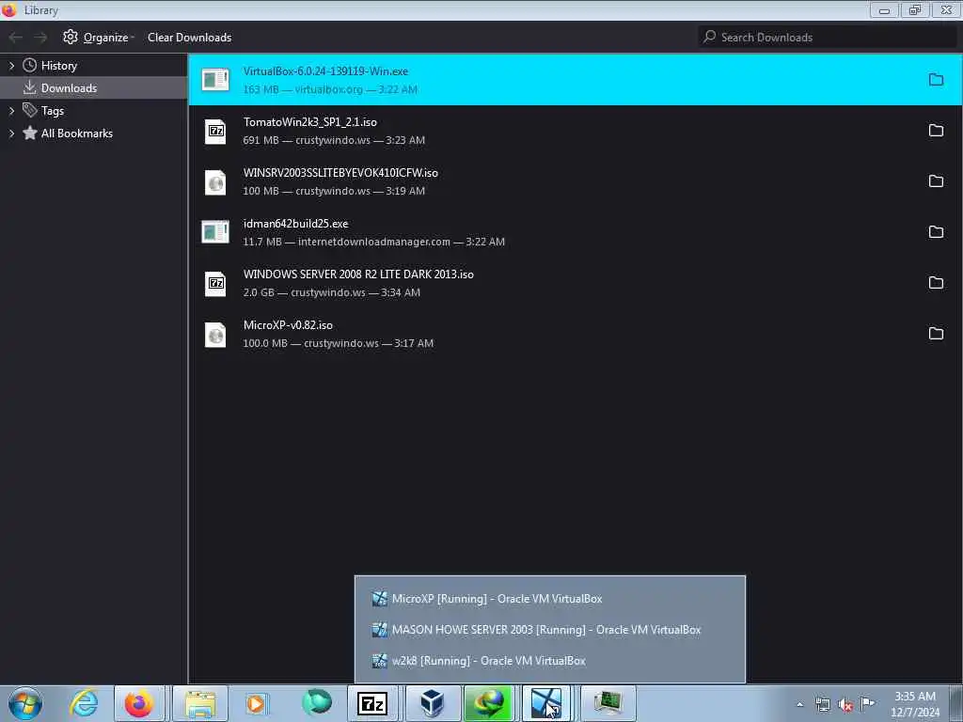Open Action Center flag icon
The height and width of the screenshot is (722, 963).
[x=867, y=703]
